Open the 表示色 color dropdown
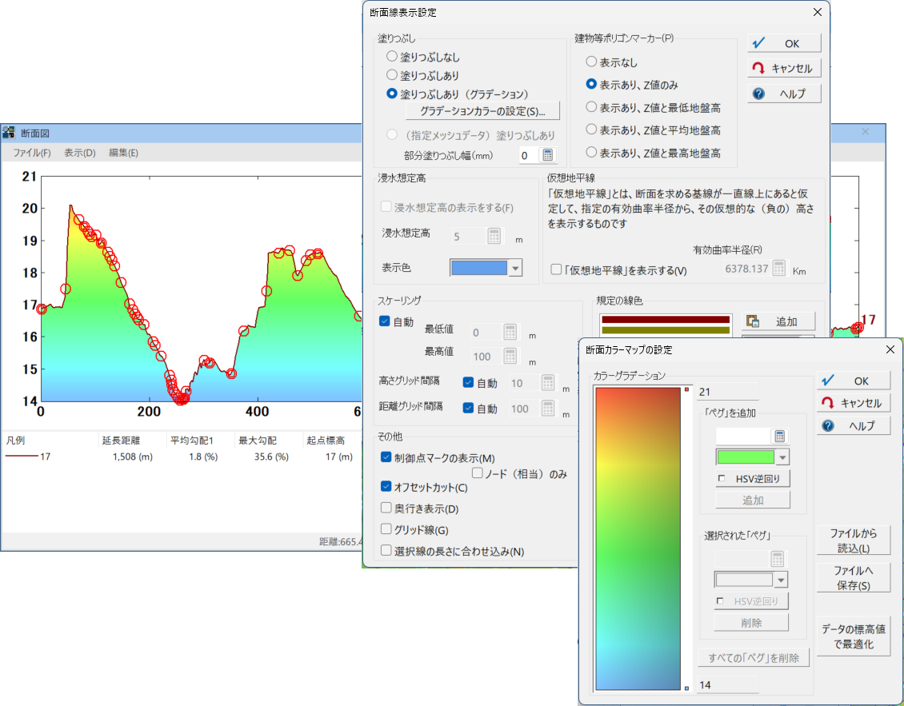Image resolution: width=904 pixels, height=706 pixels. [515, 268]
